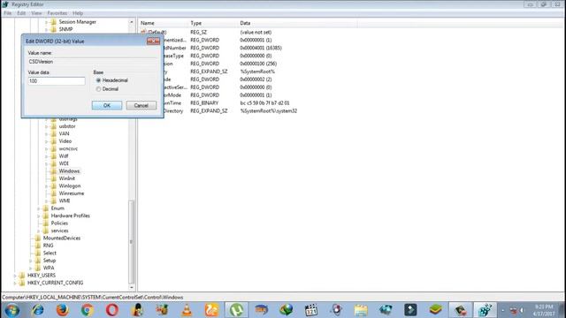Select the WPA key
This screenshot has width=566, height=318.
pyautogui.click(x=49, y=268)
